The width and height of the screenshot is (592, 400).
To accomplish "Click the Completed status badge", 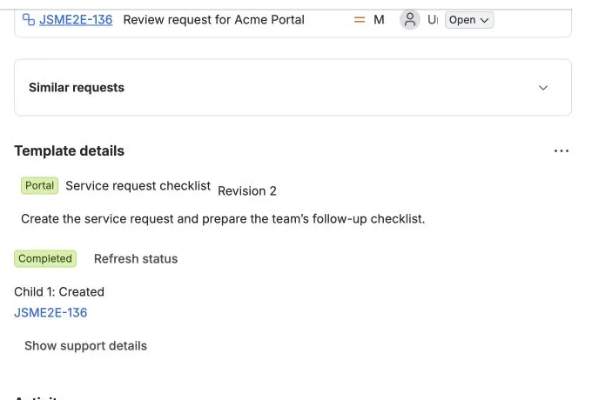I will (x=45, y=258).
